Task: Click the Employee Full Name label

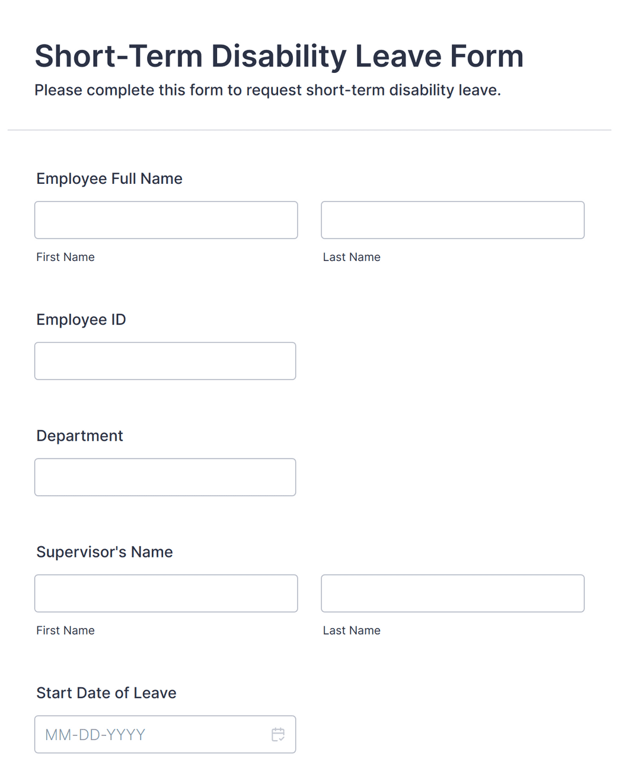Action: point(109,178)
